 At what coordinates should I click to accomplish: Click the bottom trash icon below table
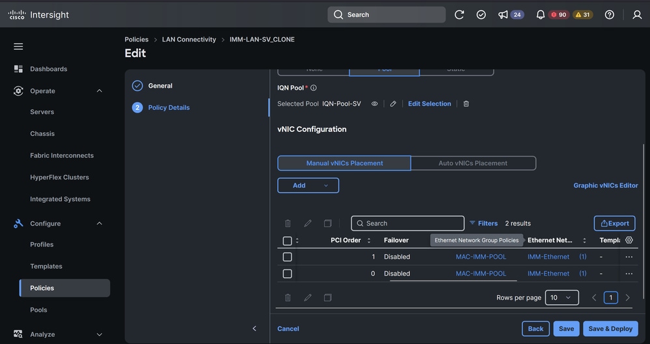coord(288,298)
